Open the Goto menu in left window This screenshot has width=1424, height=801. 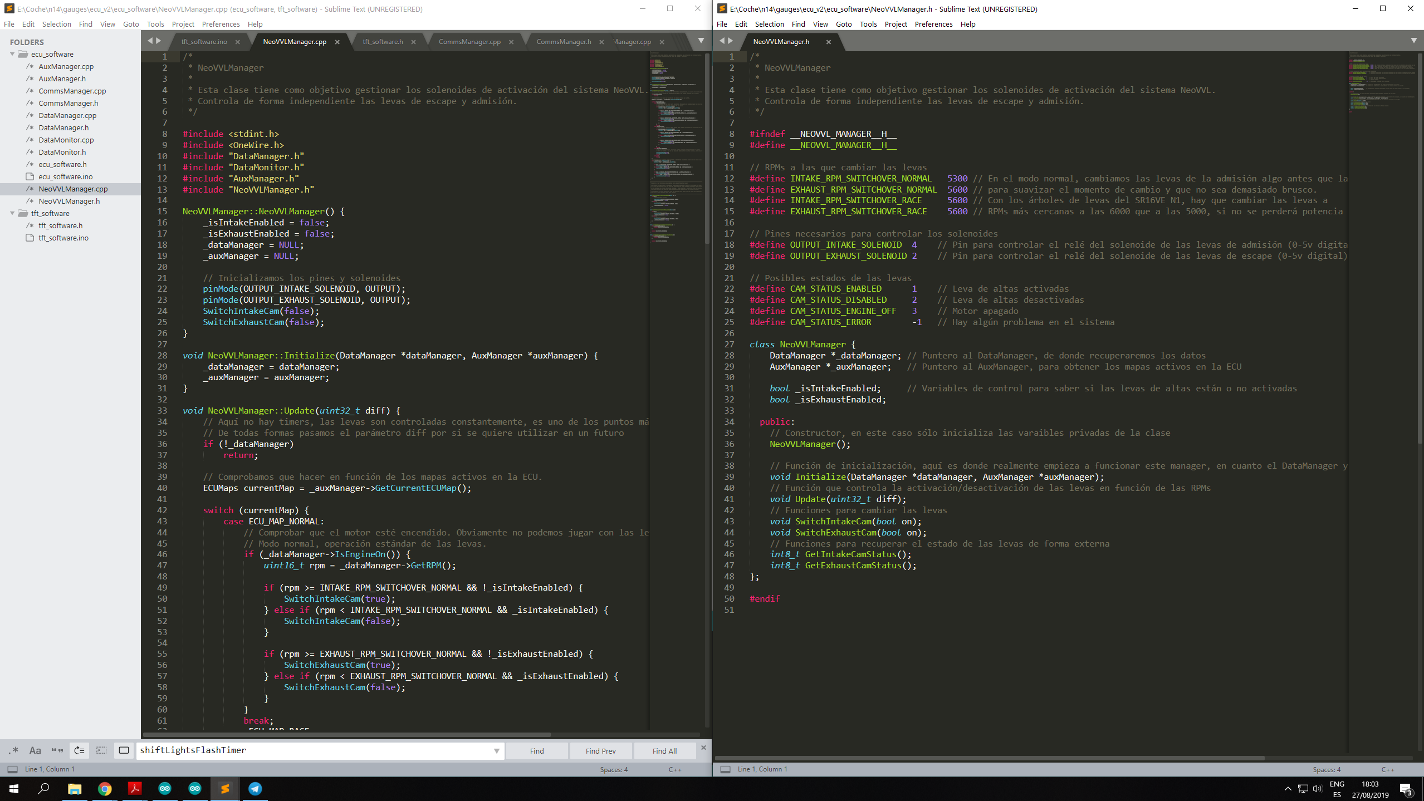[x=131, y=24]
